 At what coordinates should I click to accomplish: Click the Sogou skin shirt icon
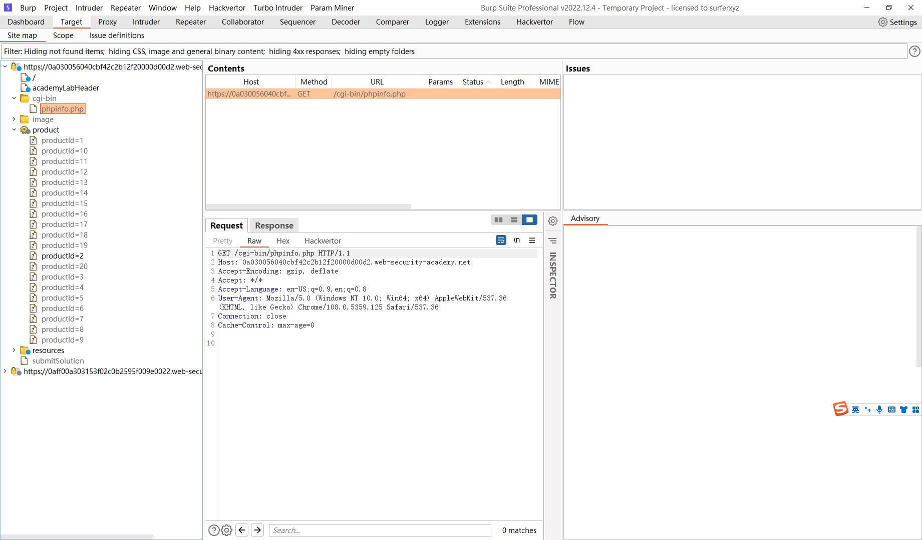point(903,409)
